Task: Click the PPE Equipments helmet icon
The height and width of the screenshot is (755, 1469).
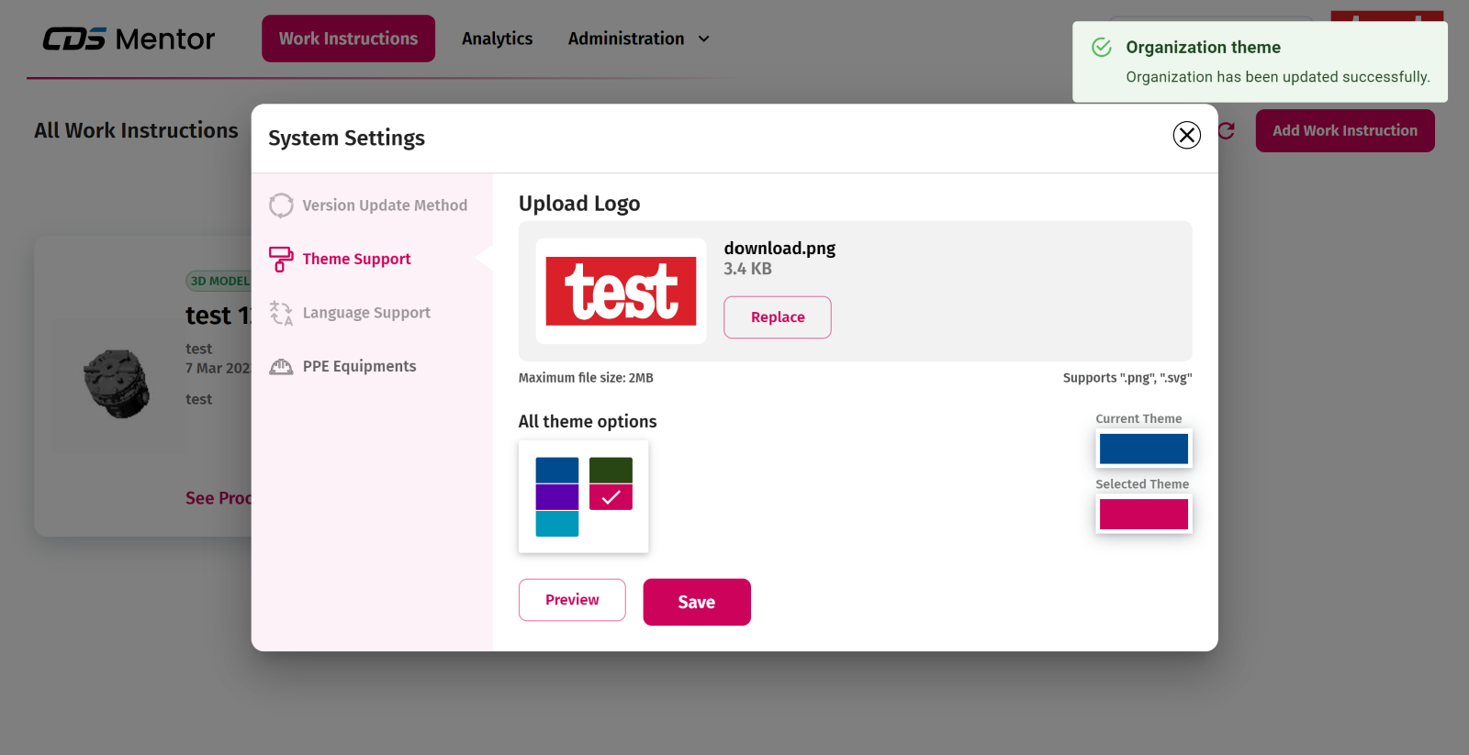Action: pos(281,367)
